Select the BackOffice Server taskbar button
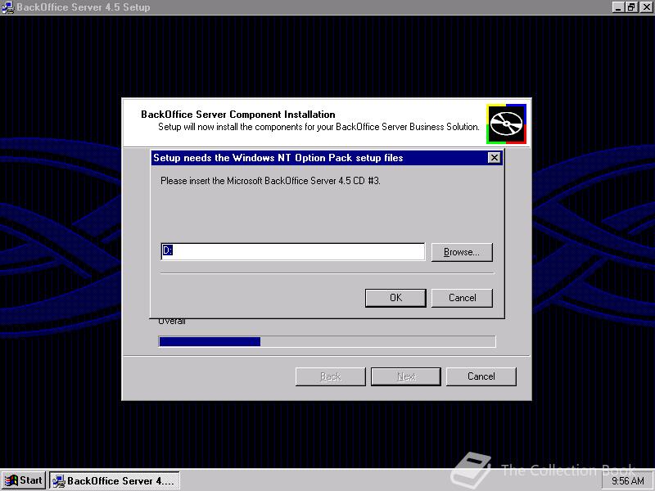 point(115,480)
